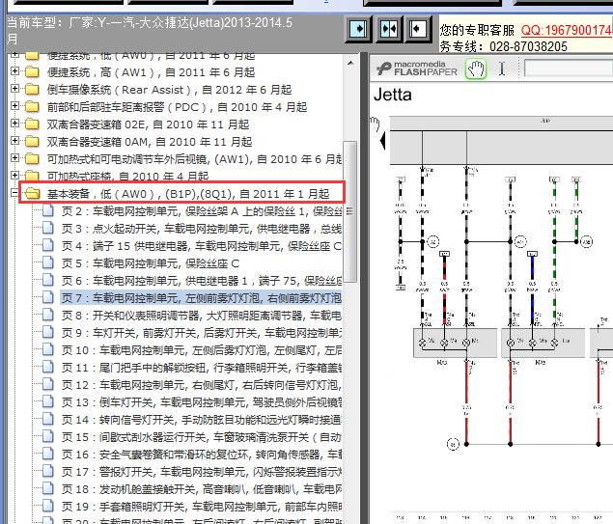Open 页 17: 警报灯开关 page
613x524 pixels.
(202, 472)
